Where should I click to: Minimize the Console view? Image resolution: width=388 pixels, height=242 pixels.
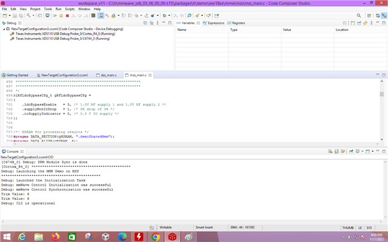[x=378, y=151]
